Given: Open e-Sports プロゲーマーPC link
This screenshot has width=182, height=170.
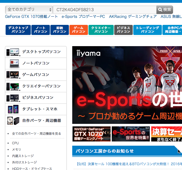Looking at the screenshot, I should click(83, 16).
